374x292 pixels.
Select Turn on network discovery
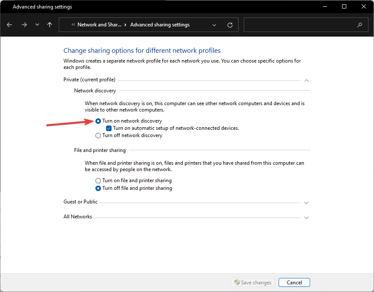[98, 121]
